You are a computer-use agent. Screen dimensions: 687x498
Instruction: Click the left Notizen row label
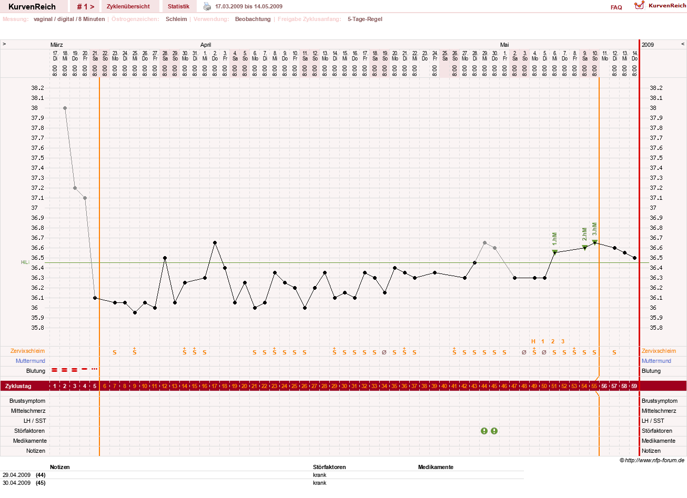pyautogui.click(x=36, y=451)
